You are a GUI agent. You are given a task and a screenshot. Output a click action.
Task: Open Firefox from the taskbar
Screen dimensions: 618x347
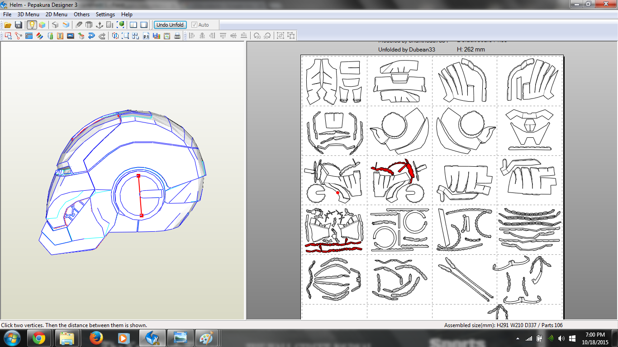(96, 338)
